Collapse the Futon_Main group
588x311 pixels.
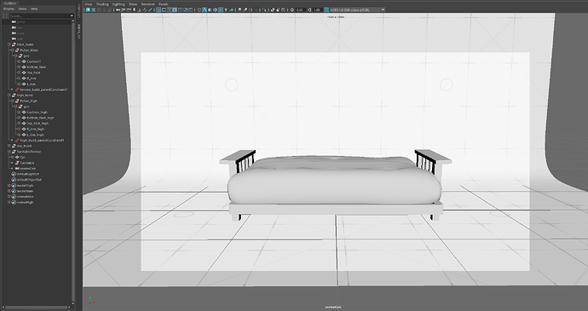(13, 50)
